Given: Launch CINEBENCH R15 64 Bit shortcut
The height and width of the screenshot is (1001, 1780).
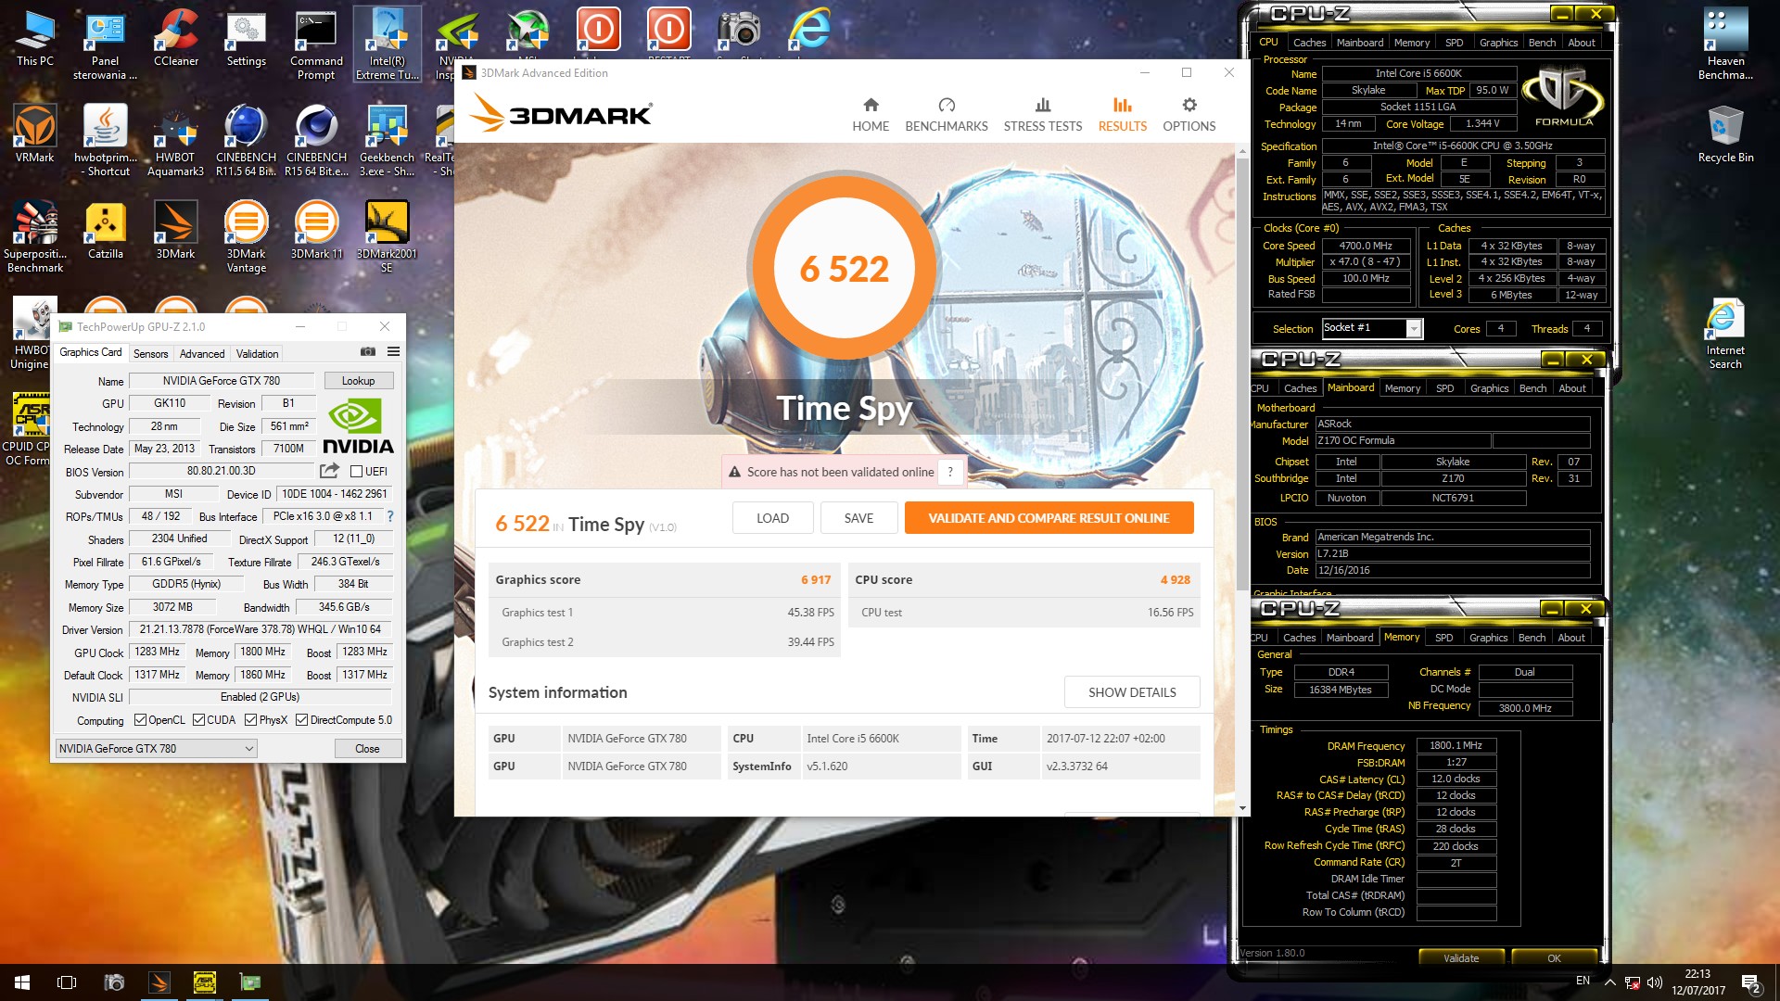Looking at the screenshot, I should point(316,141).
